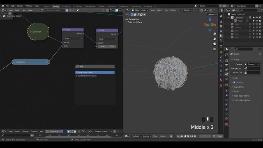Open the output properties tab icon
This screenshot has width=263, height=148.
[226, 65]
